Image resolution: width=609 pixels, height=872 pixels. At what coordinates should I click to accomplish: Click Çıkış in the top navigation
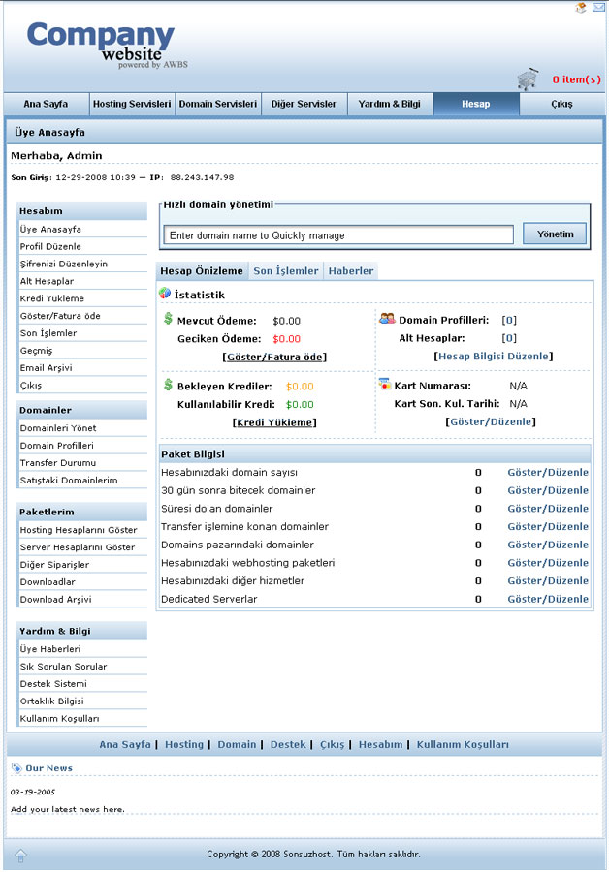(561, 104)
